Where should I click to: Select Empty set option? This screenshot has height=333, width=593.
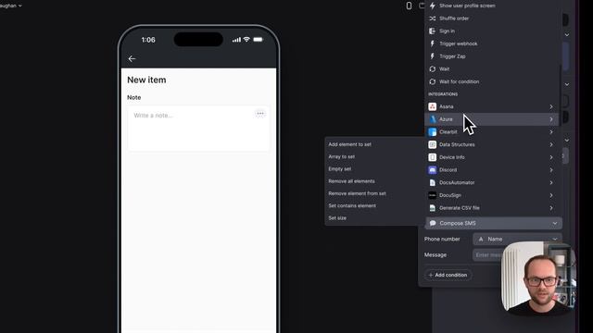[x=340, y=168]
